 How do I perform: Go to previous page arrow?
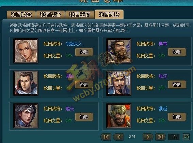tap(118, 137)
